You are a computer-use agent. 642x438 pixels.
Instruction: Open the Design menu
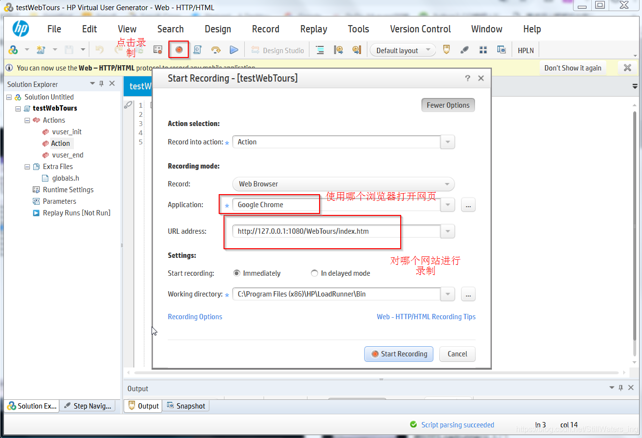point(218,29)
